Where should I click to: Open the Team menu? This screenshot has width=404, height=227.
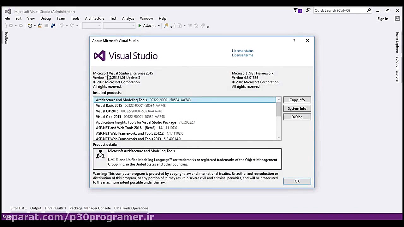61,18
